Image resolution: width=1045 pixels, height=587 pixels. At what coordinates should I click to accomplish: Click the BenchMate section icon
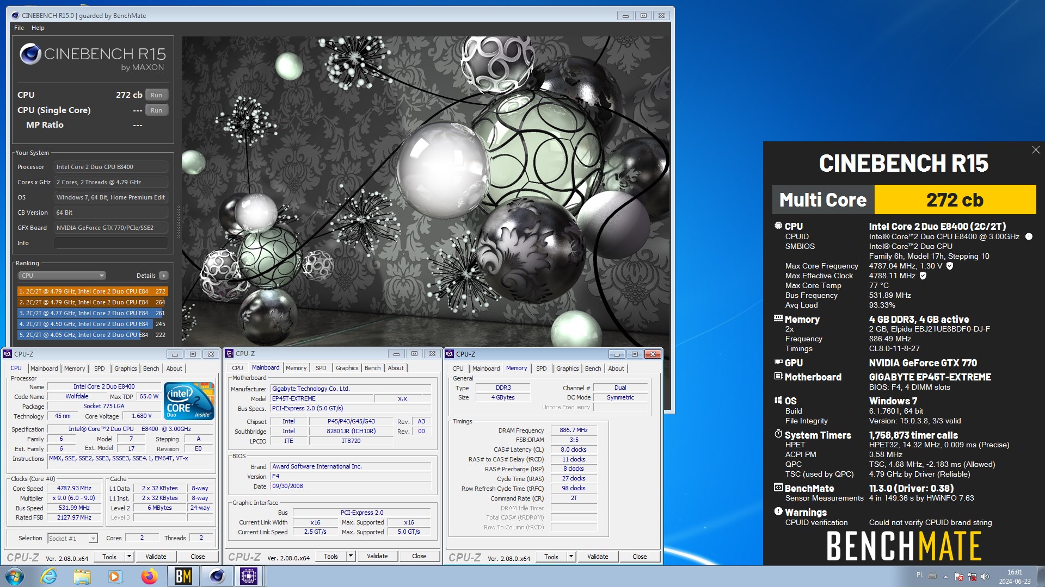point(778,488)
